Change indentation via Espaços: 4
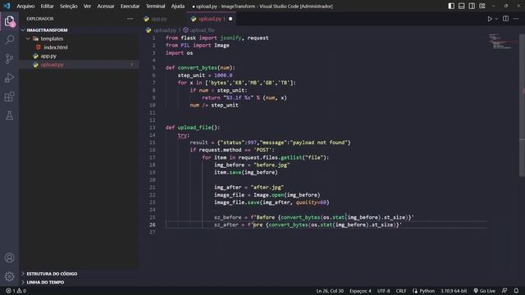 [x=360, y=291]
